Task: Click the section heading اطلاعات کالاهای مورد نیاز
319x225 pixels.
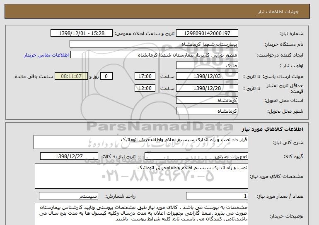Action: 273,129
